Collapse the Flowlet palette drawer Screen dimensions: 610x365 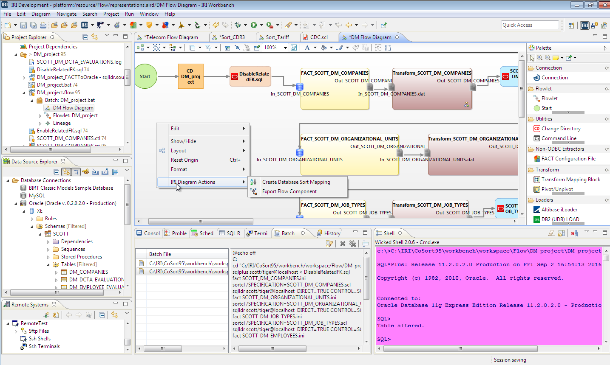pyautogui.click(x=567, y=89)
